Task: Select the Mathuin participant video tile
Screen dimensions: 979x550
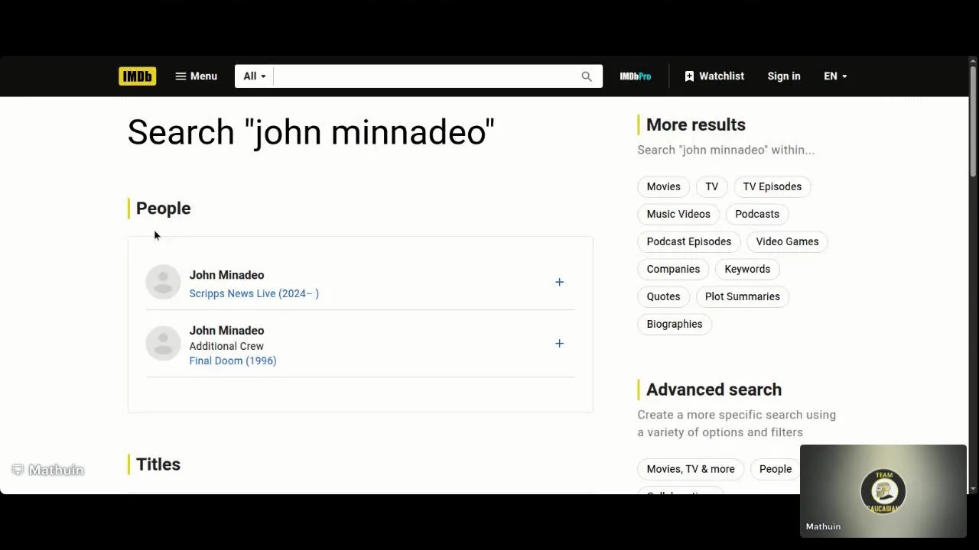Action: point(883,491)
